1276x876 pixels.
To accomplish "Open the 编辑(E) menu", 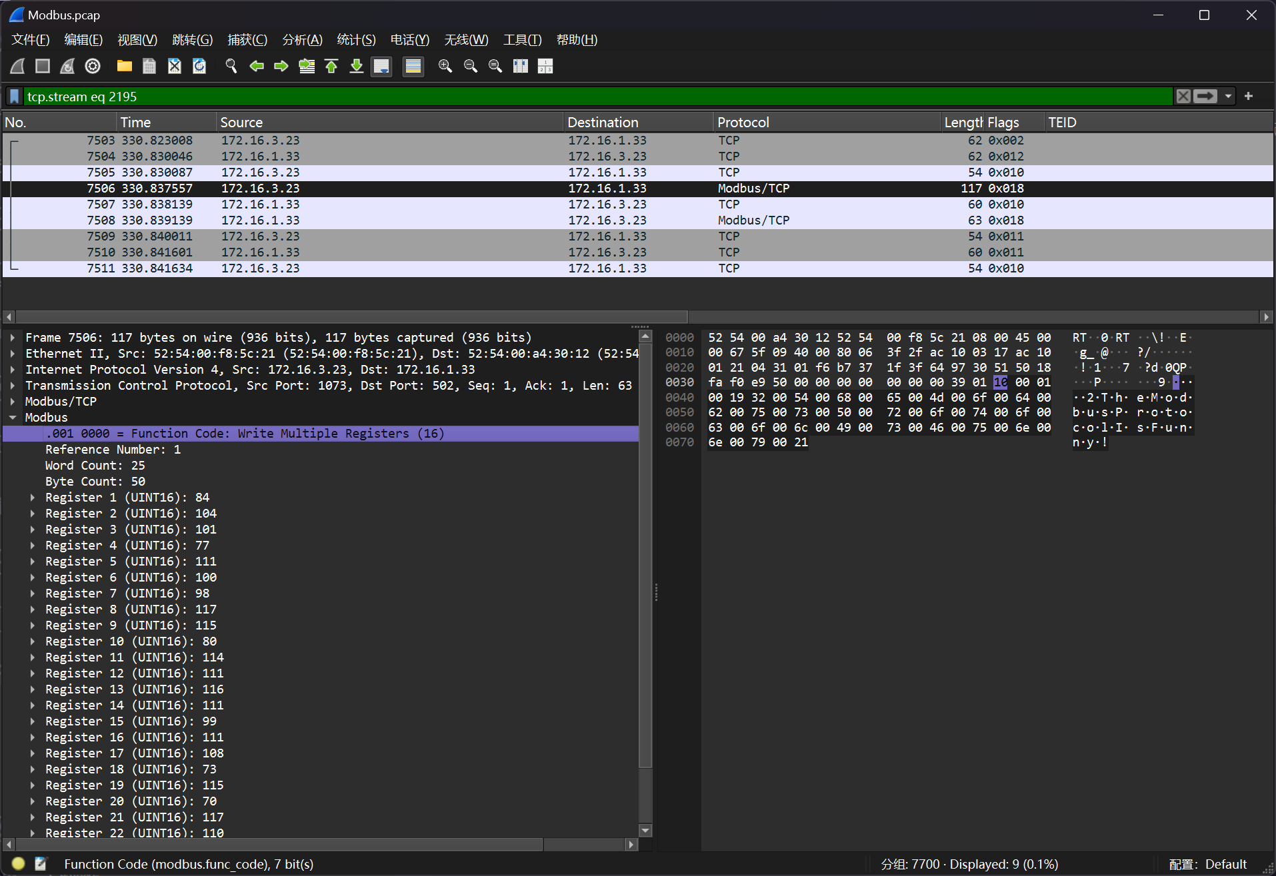I will [x=83, y=40].
